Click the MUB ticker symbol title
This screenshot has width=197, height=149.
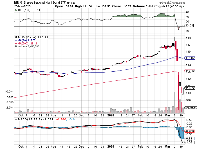pos(18,3)
